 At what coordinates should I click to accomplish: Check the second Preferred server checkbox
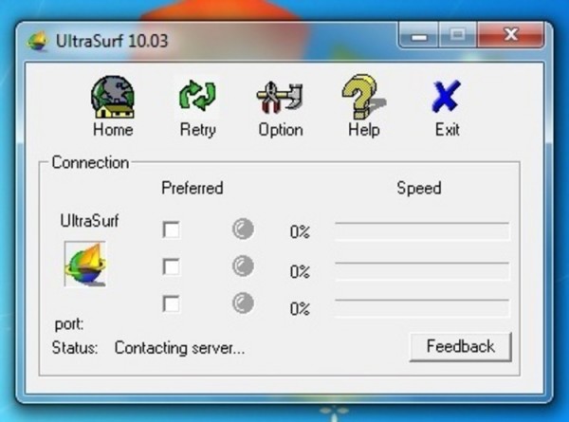coord(172,267)
